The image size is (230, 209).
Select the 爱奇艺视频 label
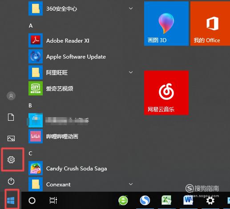60,88
